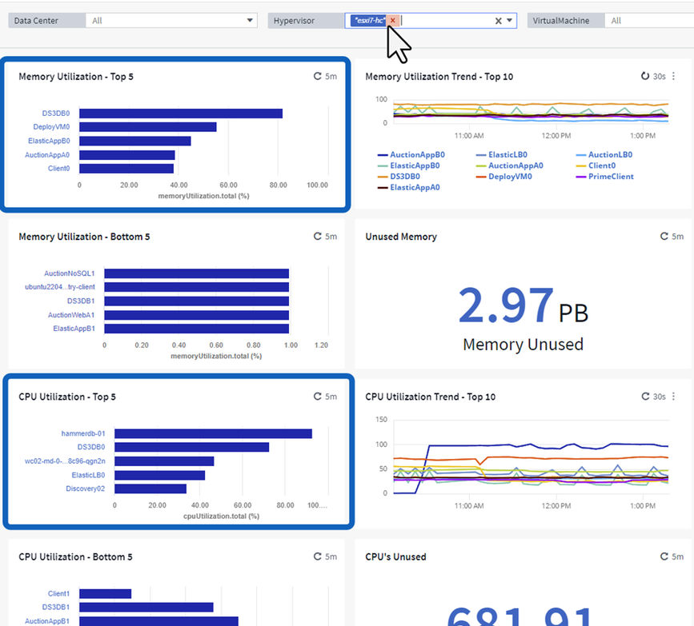The width and height of the screenshot is (694, 626).
Task: Toggle DS3DB0 series in memory trend legend
Action: [399, 177]
